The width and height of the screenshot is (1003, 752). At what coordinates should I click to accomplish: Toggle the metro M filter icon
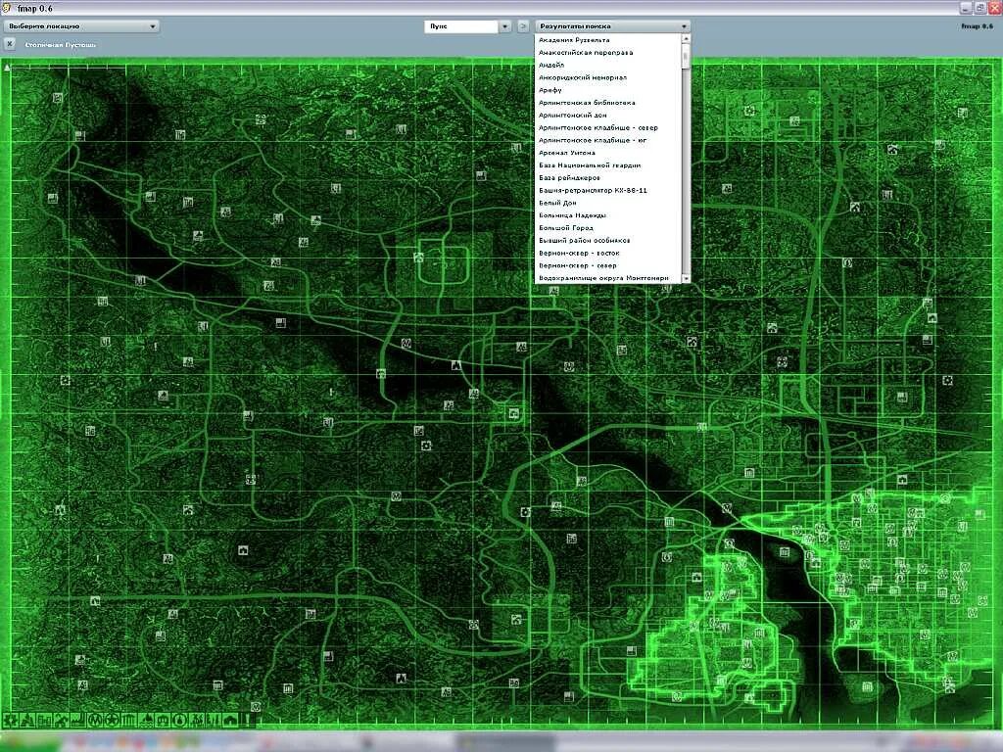[x=95, y=720]
